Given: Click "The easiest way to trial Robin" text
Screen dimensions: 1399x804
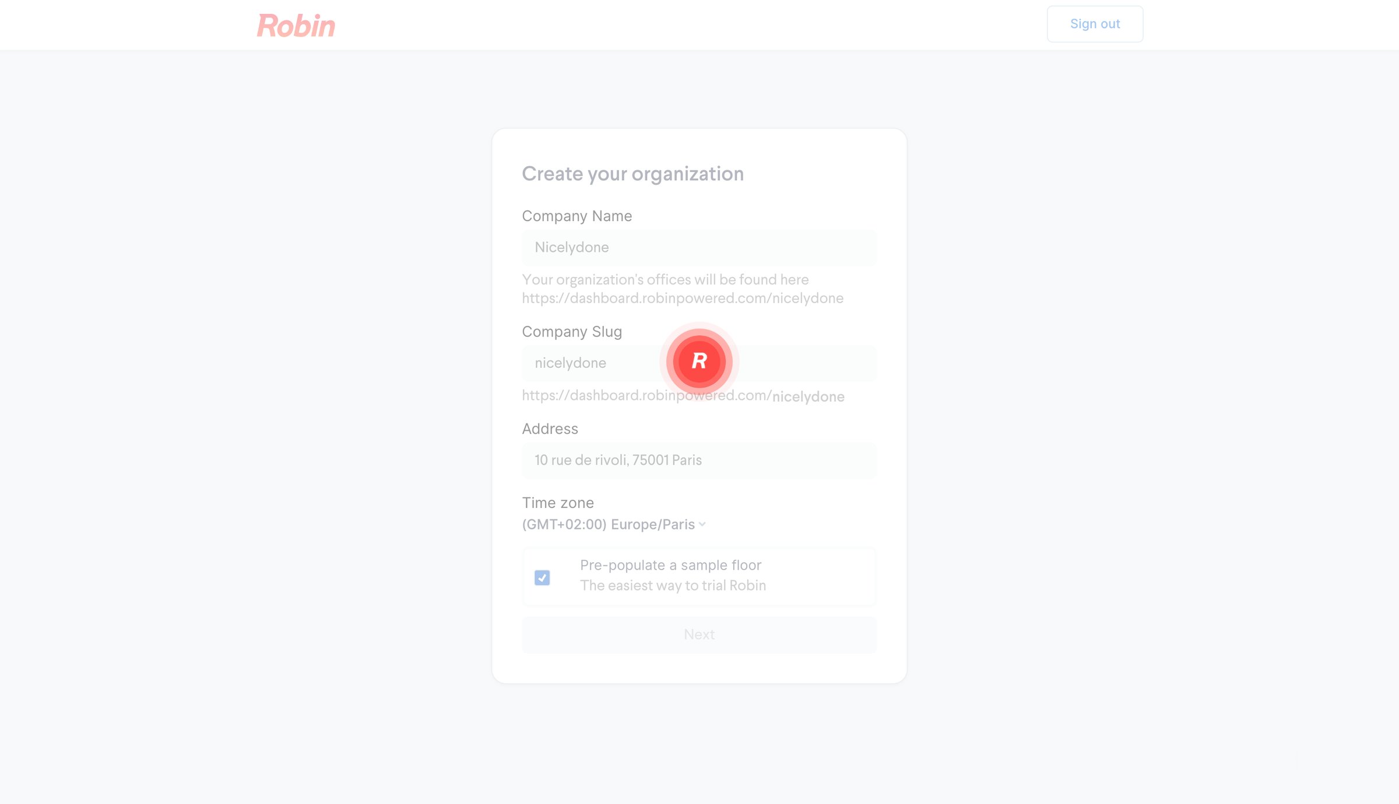Looking at the screenshot, I should pos(673,585).
